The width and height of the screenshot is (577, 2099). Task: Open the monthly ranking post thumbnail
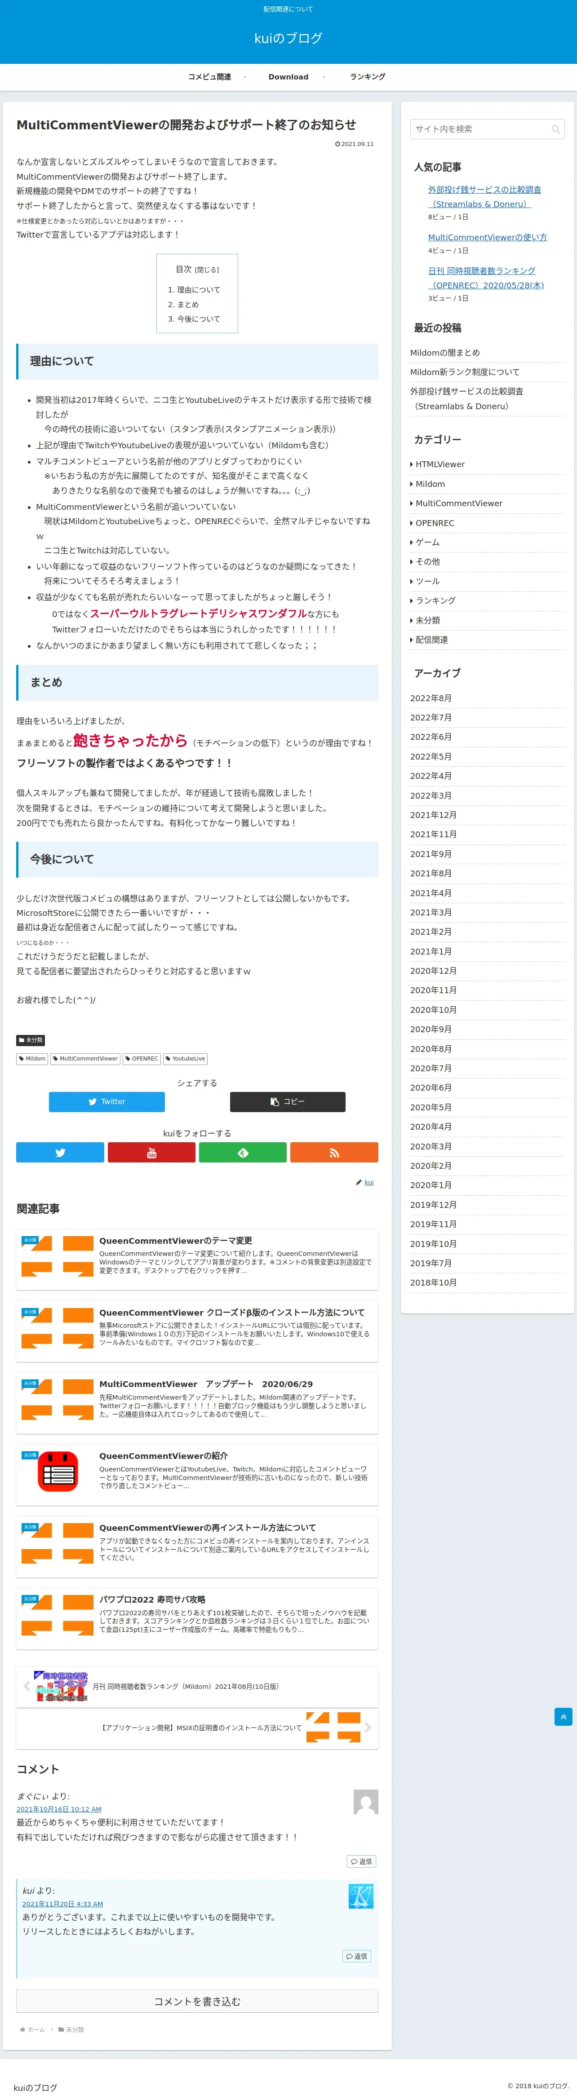(x=61, y=1687)
